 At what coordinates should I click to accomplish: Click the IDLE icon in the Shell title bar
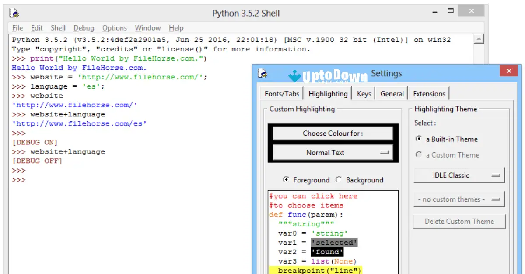[13, 13]
